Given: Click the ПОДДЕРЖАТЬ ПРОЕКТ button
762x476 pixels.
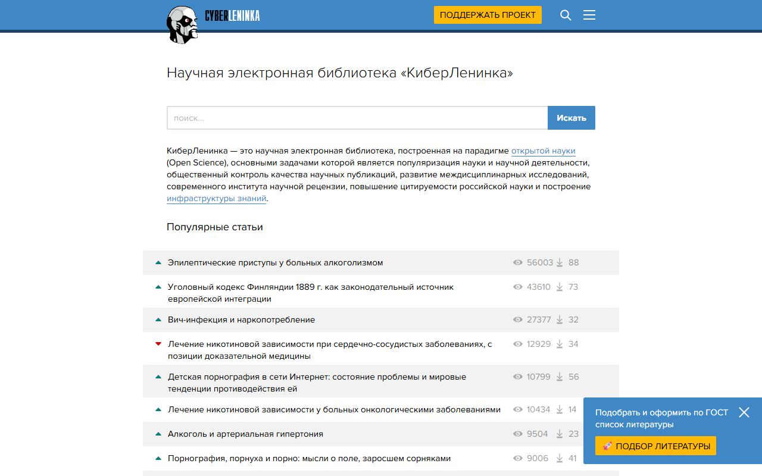Looking at the screenshot, I should click(488, 15).
